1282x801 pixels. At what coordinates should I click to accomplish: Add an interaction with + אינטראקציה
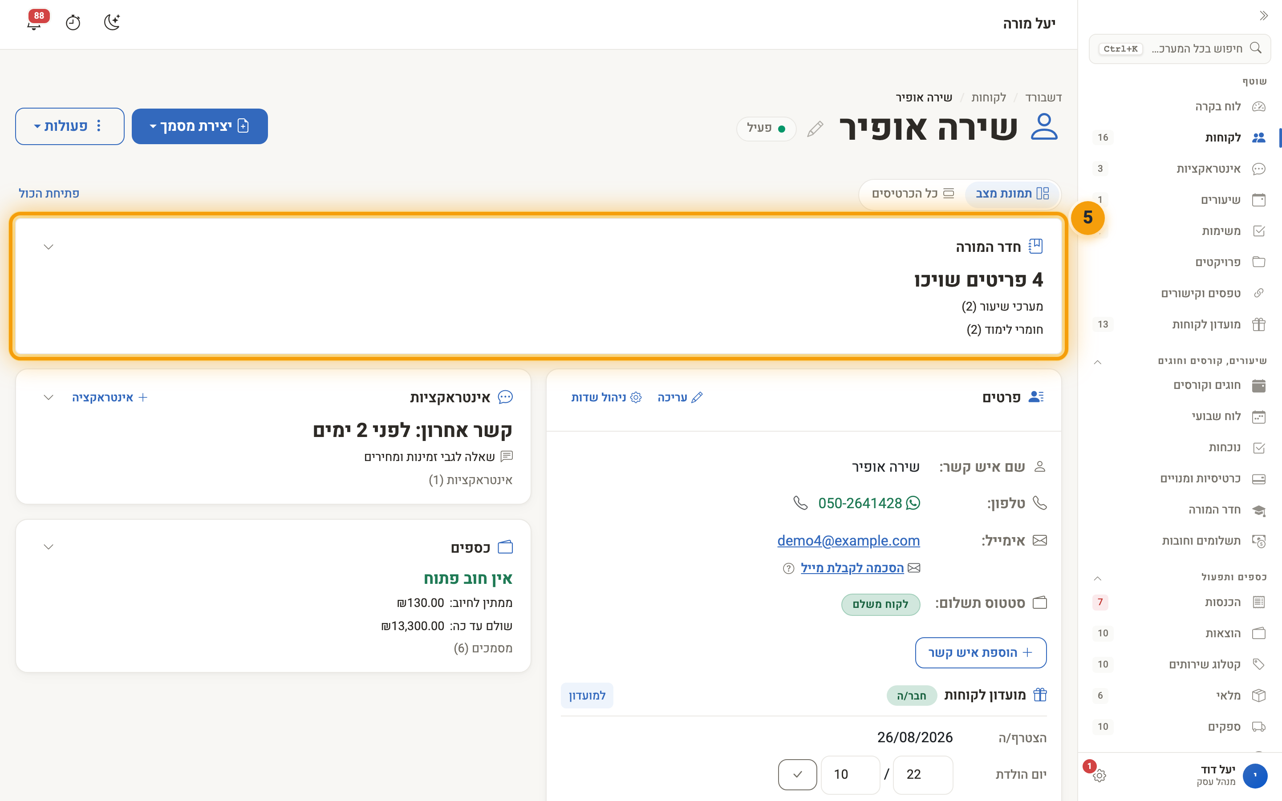point(110,397)
